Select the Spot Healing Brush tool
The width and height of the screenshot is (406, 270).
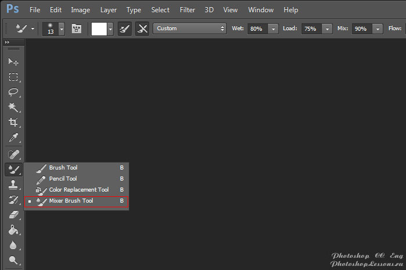tap(13, 154)
